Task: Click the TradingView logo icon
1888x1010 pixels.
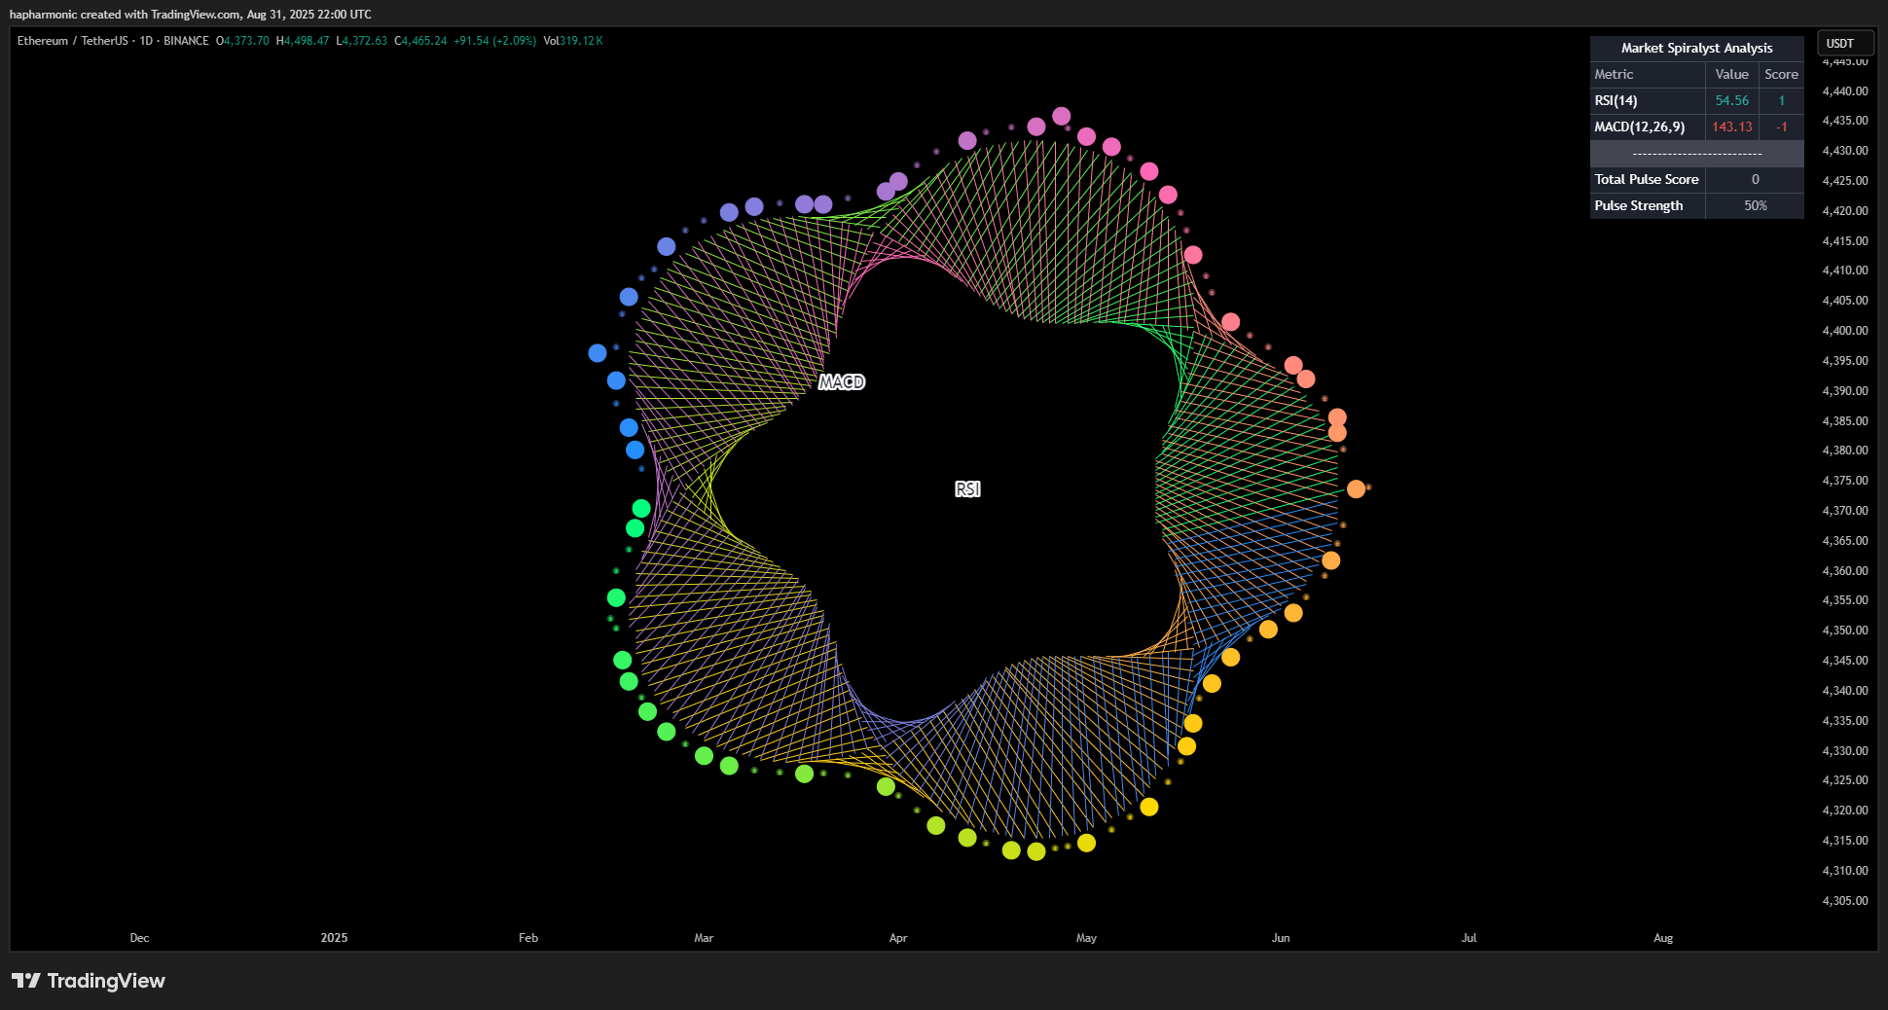Action: click(x=26, y=981)
